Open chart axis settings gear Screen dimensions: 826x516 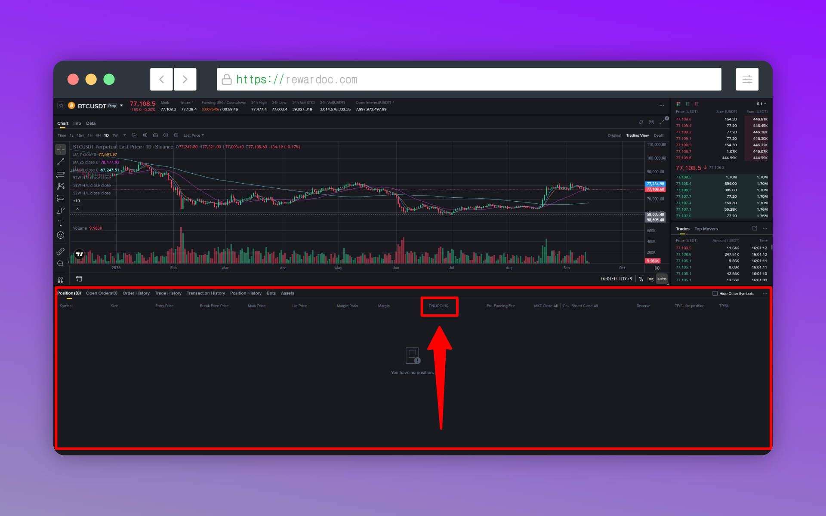657,268
